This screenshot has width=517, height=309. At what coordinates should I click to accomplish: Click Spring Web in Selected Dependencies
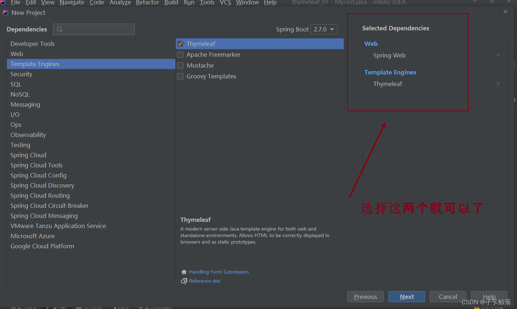coord(389,55)
